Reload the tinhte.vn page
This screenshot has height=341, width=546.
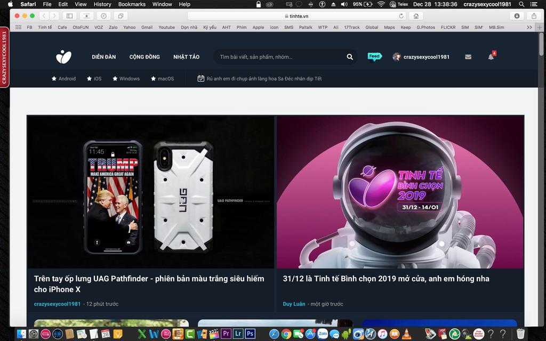click(401, 16)
